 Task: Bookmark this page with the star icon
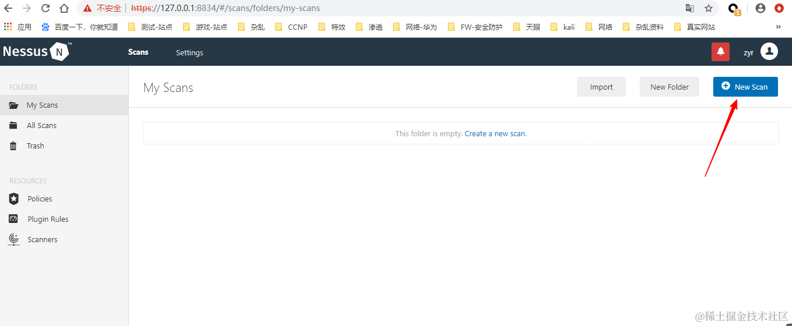709,8
